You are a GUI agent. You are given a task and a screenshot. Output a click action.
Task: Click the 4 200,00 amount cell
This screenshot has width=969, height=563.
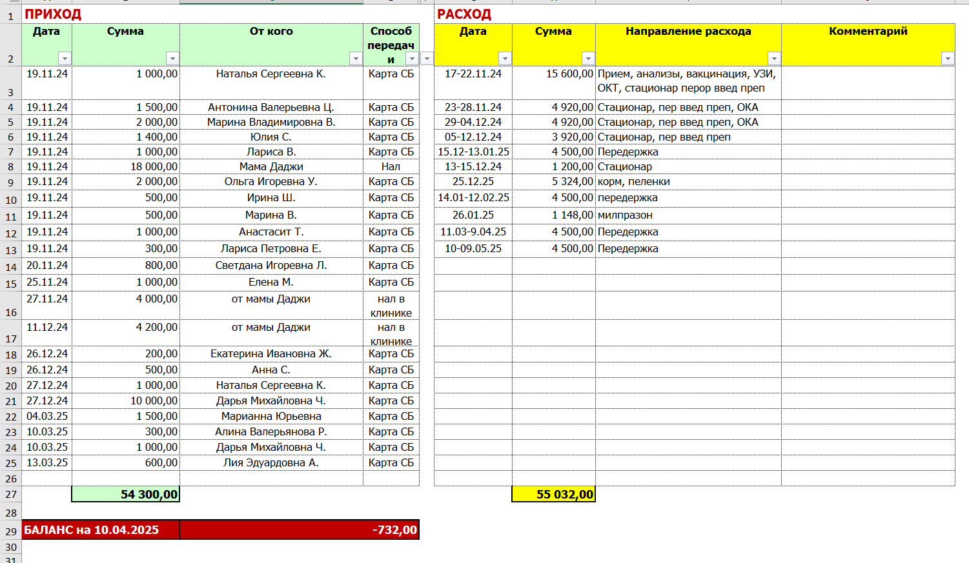[126, 333]
